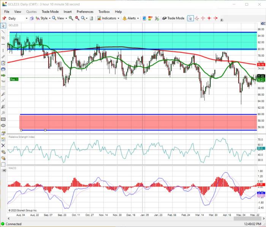The width and height of the screenshot is (266, 227).
Task: Select the Fibonacci retracement lines tool
Action: click(x=3, y=88)
